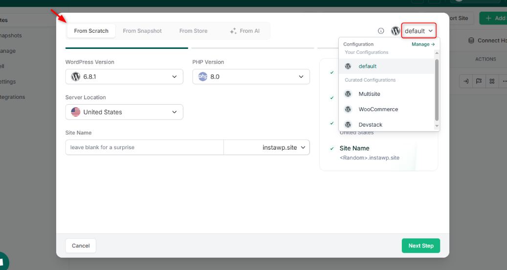This screenshot has width=507, height=270.
Task: Click the Next Step button
Action: (420, 246)
